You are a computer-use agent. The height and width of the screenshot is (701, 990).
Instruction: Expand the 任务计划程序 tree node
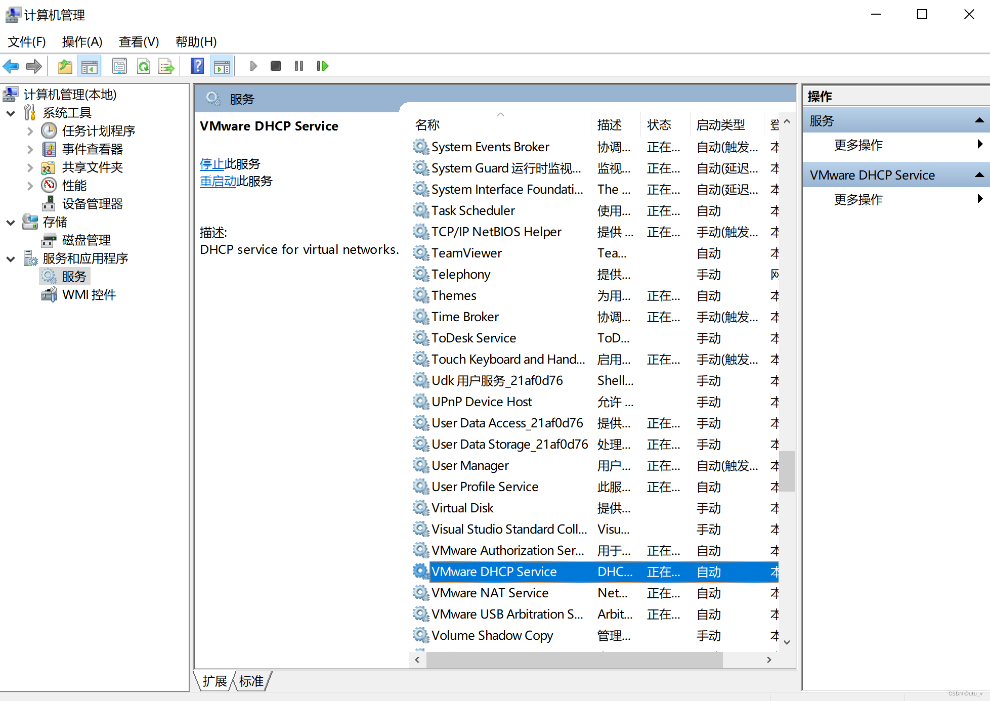click(x=30, y=132)
